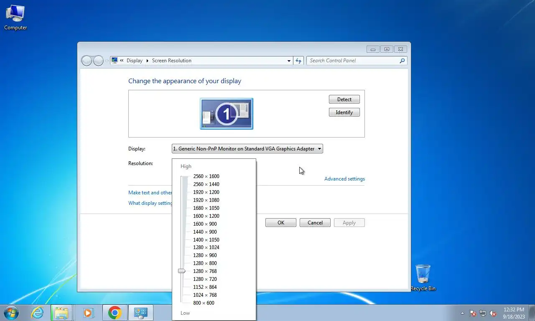This screenshot has width=535, height=321.
Task: Open the network status tray icon
Action: pos(483,313)
